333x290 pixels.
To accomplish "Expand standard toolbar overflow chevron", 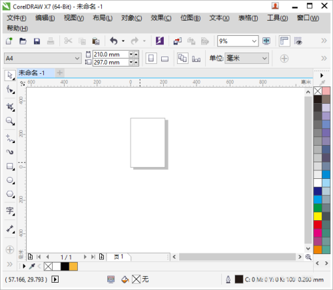I will pyautogui.click(x=324, y=41).
